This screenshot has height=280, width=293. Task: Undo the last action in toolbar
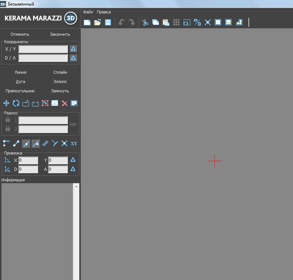click(121, 22)
